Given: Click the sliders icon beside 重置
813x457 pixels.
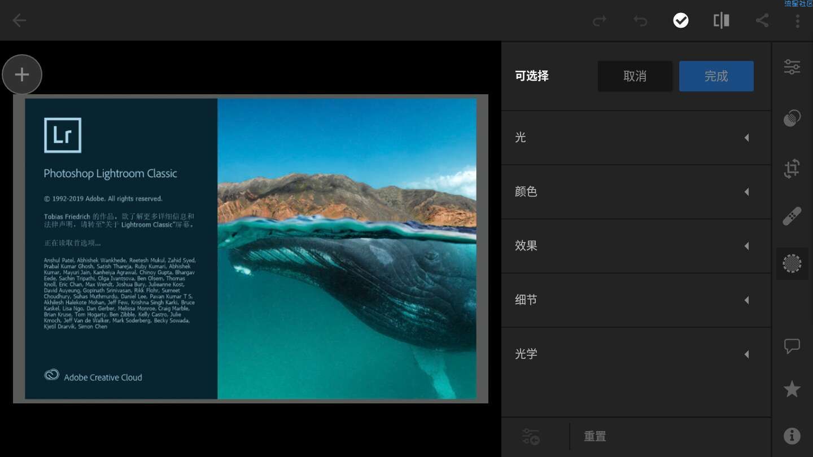Looking at the screenshot, I should point(531,437).
